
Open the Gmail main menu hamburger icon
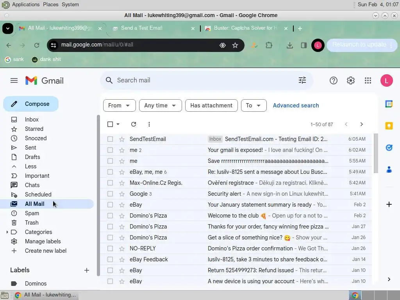(x=14, y=80)
